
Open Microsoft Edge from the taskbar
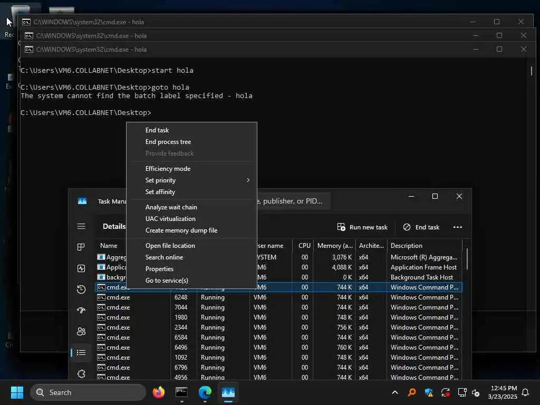pyautogui.click(x=205, y=392)
